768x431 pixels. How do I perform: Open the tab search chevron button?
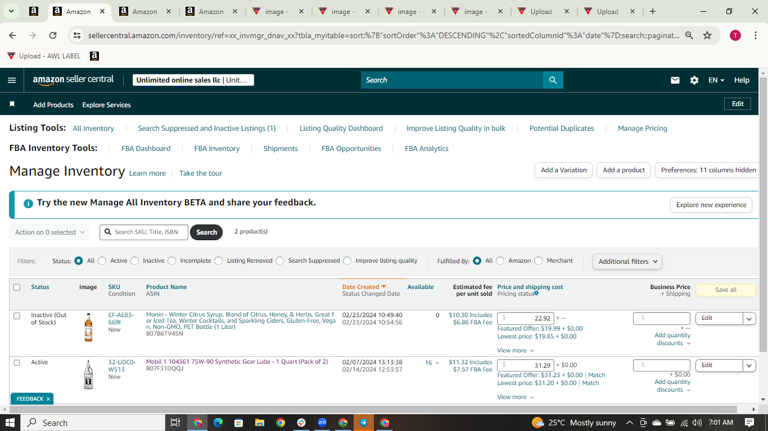pos(11,11)
